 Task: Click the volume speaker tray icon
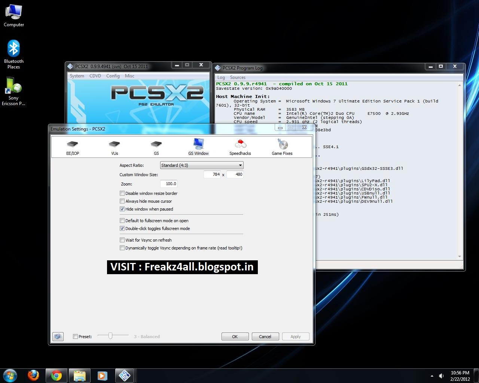(x=441, y=376)
